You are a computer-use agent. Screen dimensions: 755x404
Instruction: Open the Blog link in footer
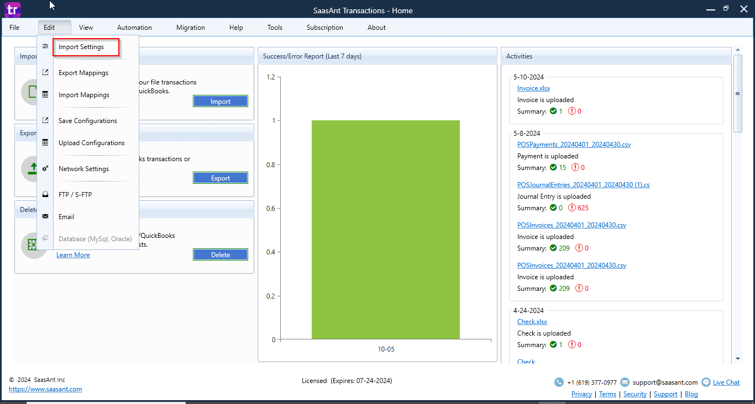tap(691, 394)
